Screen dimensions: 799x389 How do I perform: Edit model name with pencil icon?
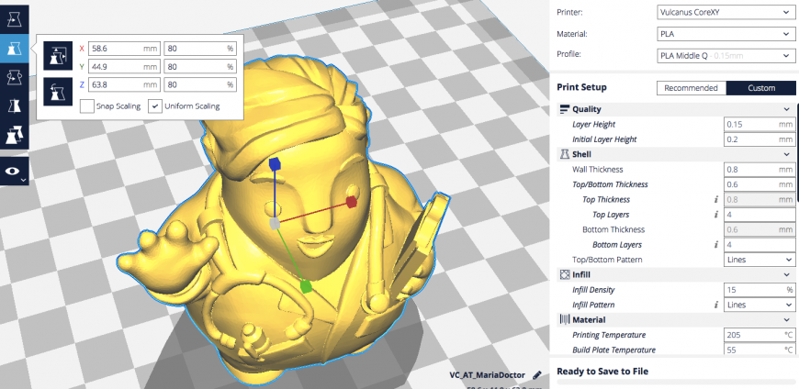536,375
